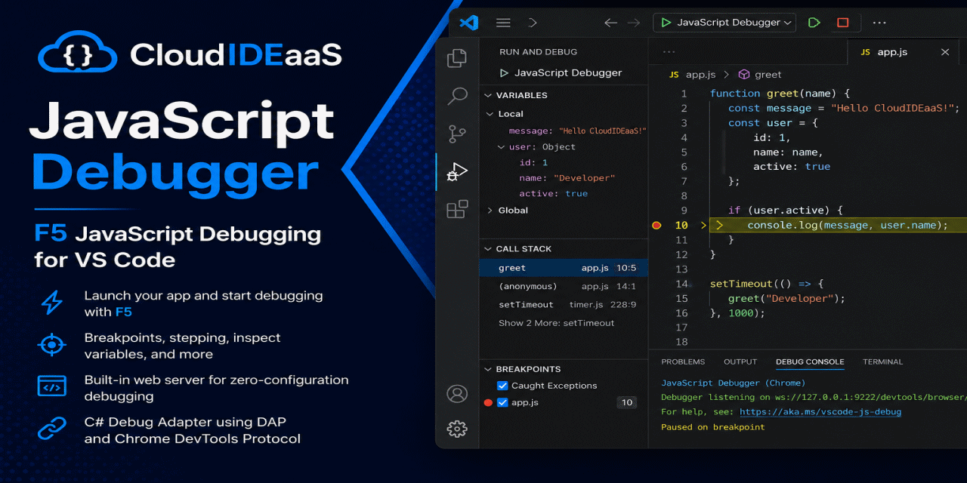Switch to the PROBLEMS panel tab
The width and height of the screenshot is (967, 483).
click(683, 362)
